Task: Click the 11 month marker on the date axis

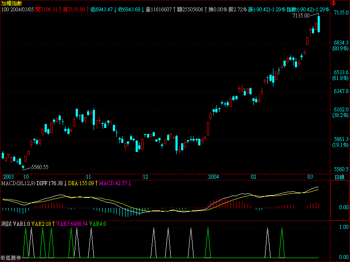Action: [x=88, y=177]
